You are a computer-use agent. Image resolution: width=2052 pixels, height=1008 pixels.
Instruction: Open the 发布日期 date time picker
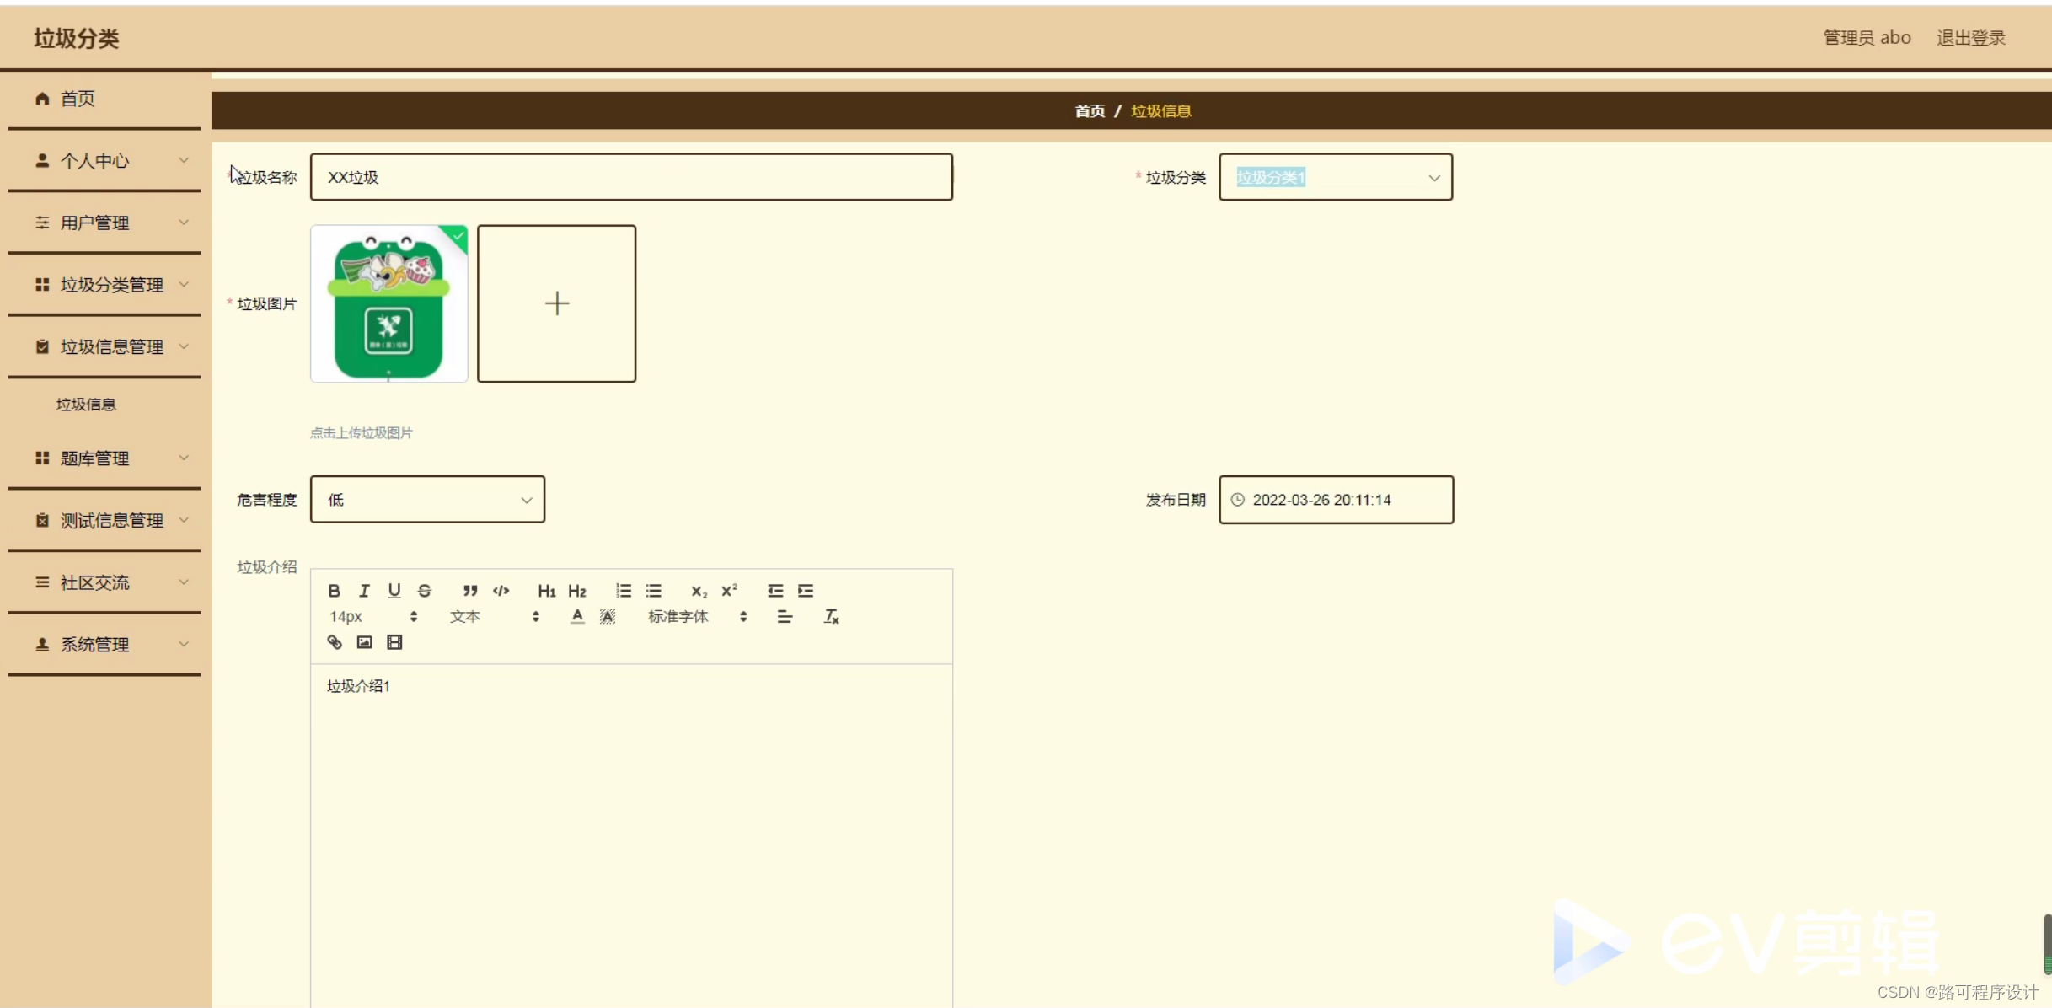click(x=1336, y=500)
